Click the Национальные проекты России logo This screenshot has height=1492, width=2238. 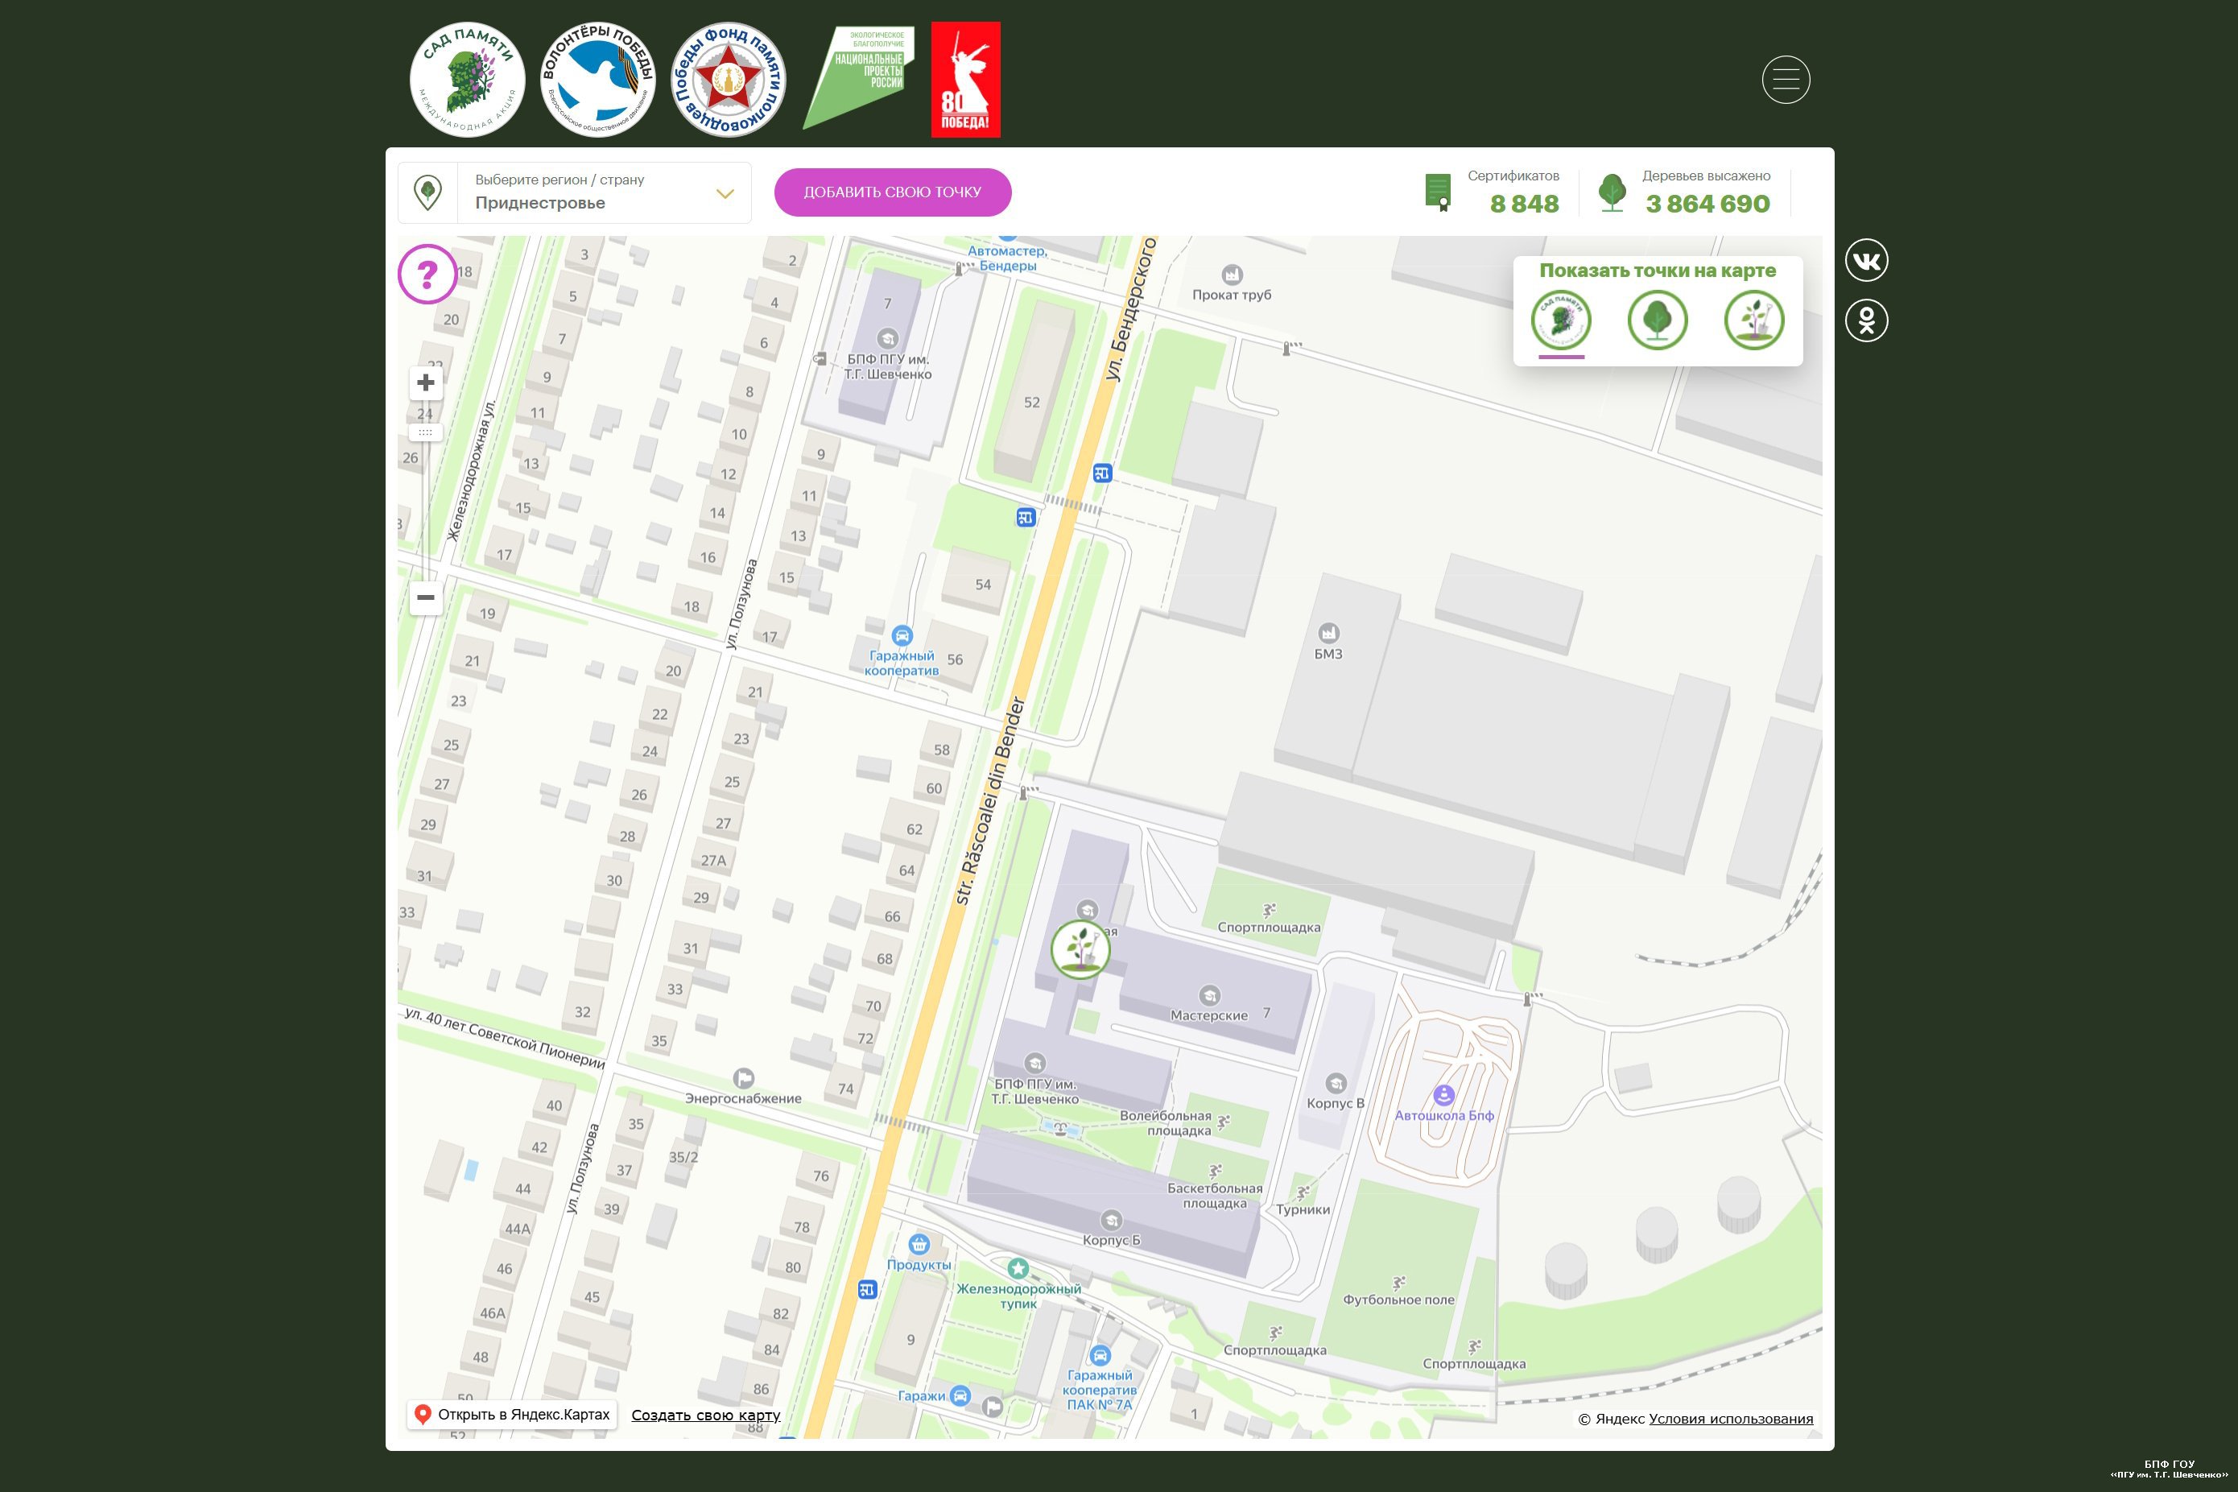[x=858, y=77]
